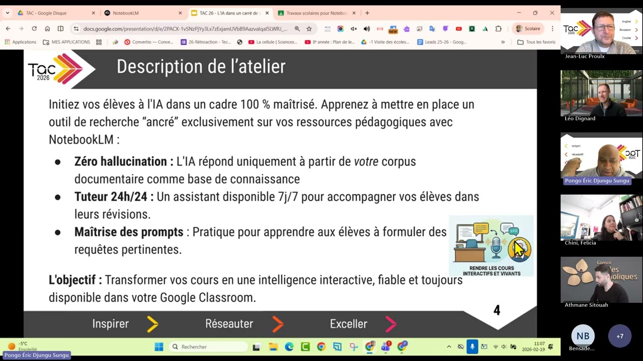Image resolution: width=643 pixels, height=361 pixels.
Task: Open the browser home page
Action: click(47, 29)
